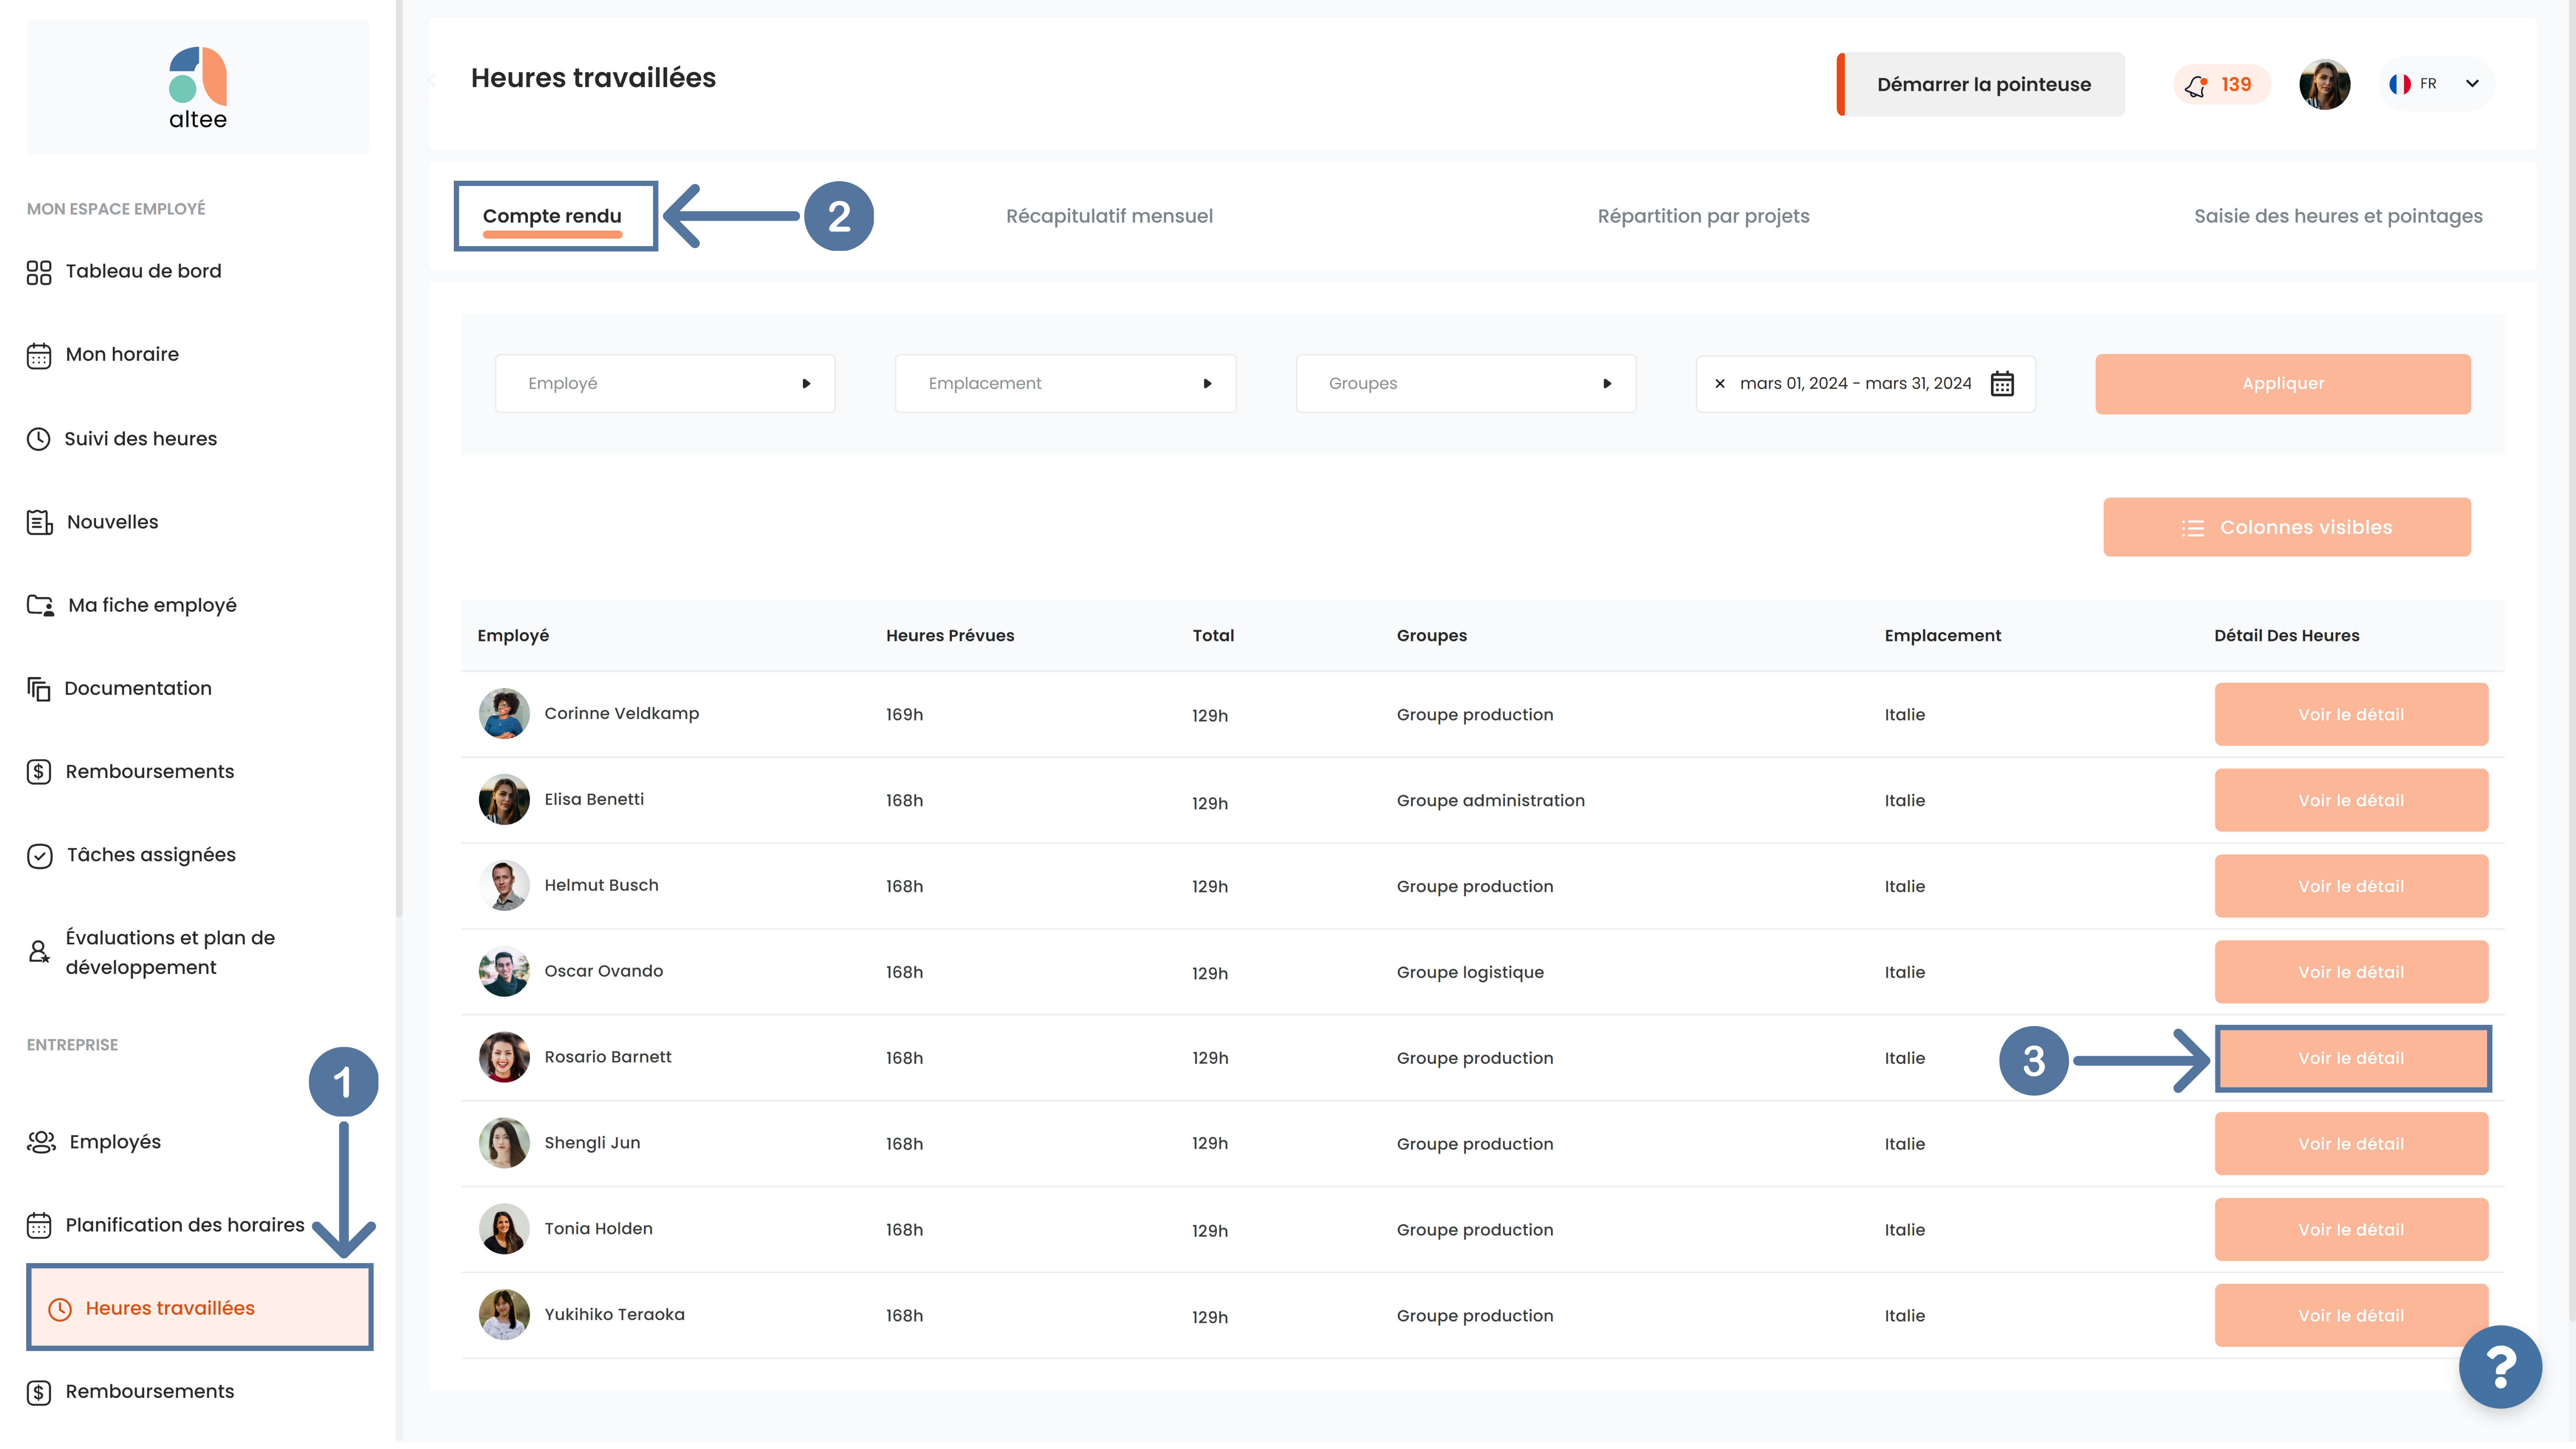2576x1449 pixels.
Task: Click the Mon horaire calendar icon
Action: point(39,355)
